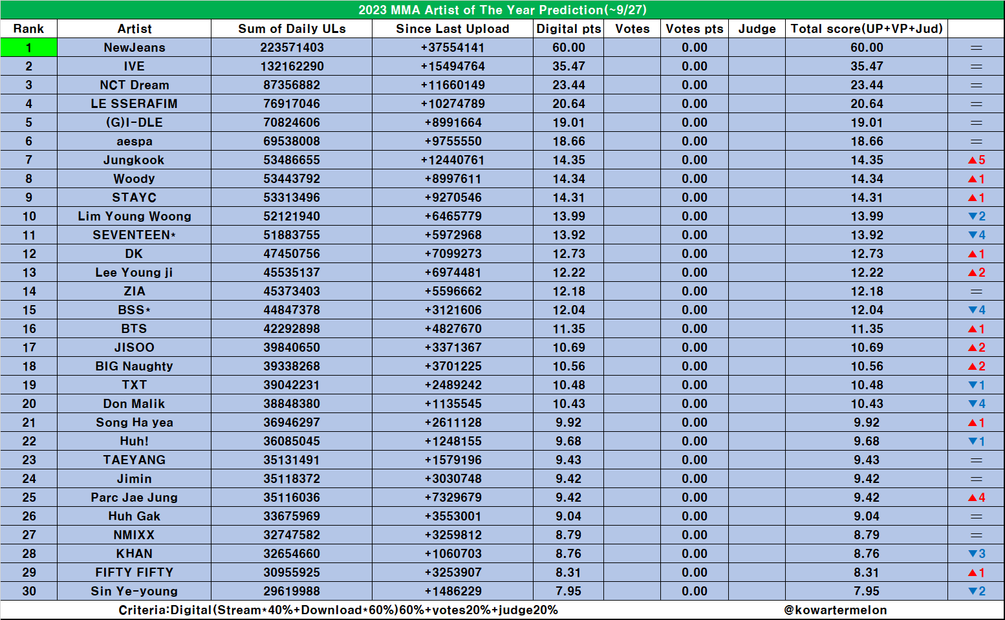Select the Votes pts column header

point(695,28)
